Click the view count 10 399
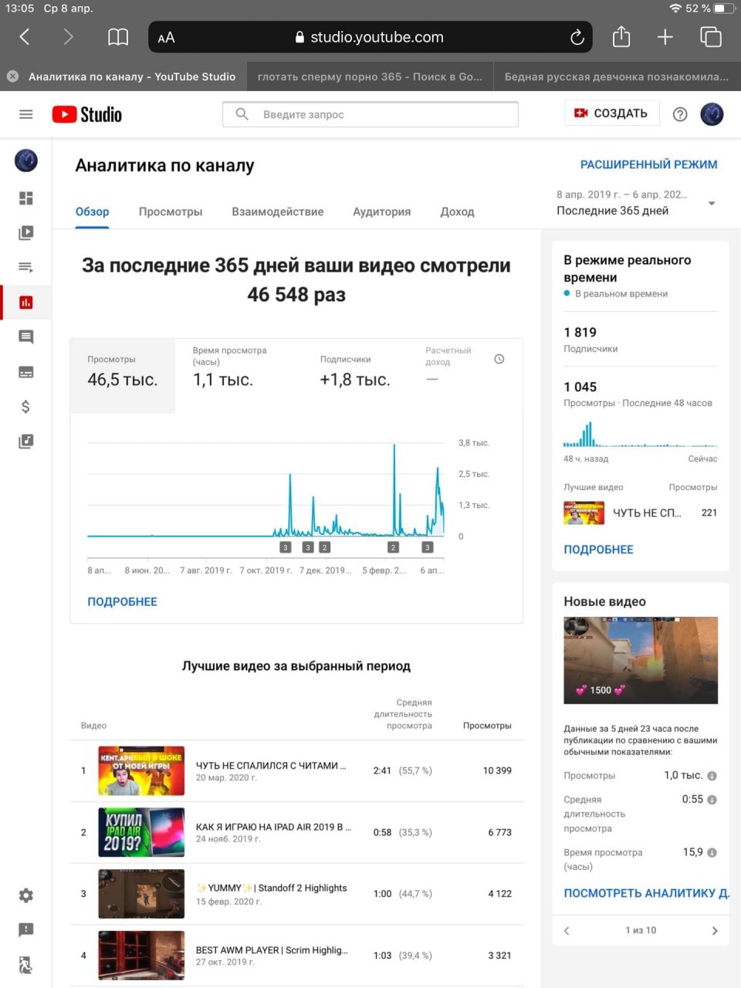741x988 pixels. point(497,770)
